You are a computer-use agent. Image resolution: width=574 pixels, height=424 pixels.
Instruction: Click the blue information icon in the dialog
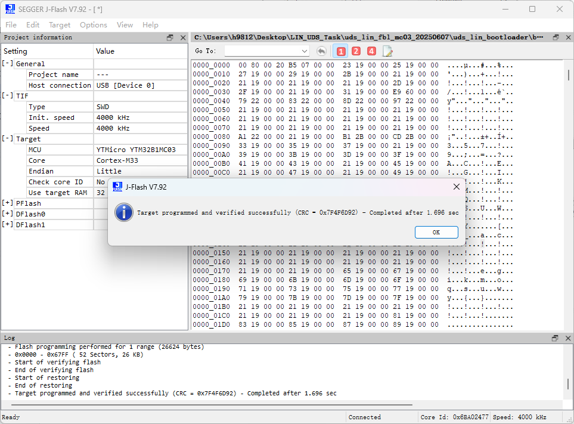[124, 212]
